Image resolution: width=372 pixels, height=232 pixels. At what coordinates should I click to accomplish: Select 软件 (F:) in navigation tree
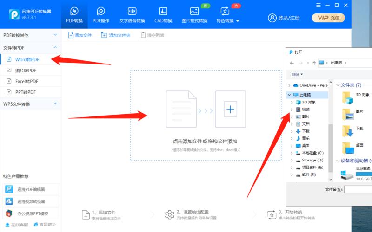pos(309,175)
